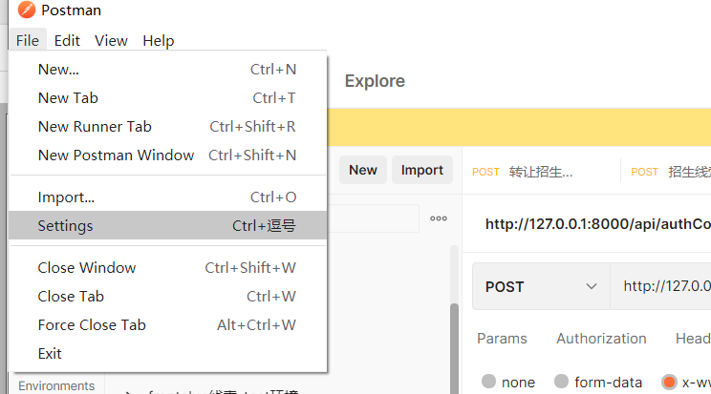Open Settings from File menu
This screenshot has width=711, height=394.
click(167, 225)
